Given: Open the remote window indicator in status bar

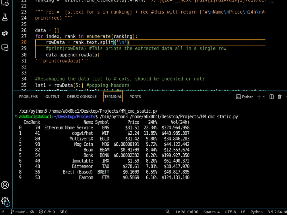Looking at the screenshot, I should click(3, 212).
